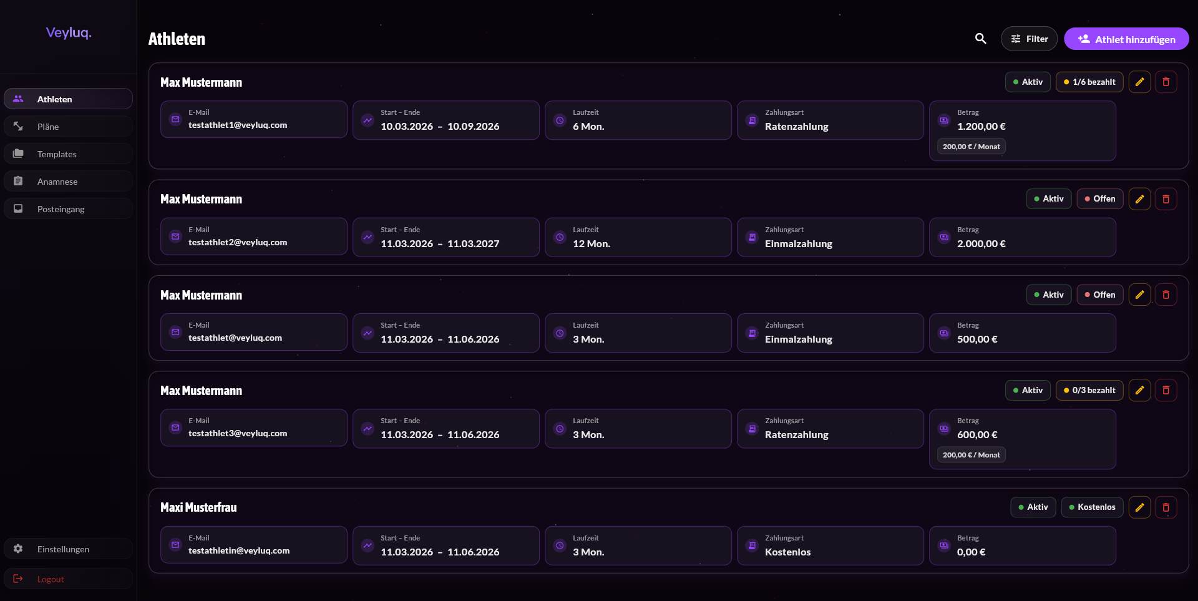
Task: Click trash icon for testathlet@veyluq.com
Action: [x=1166, y=295]
